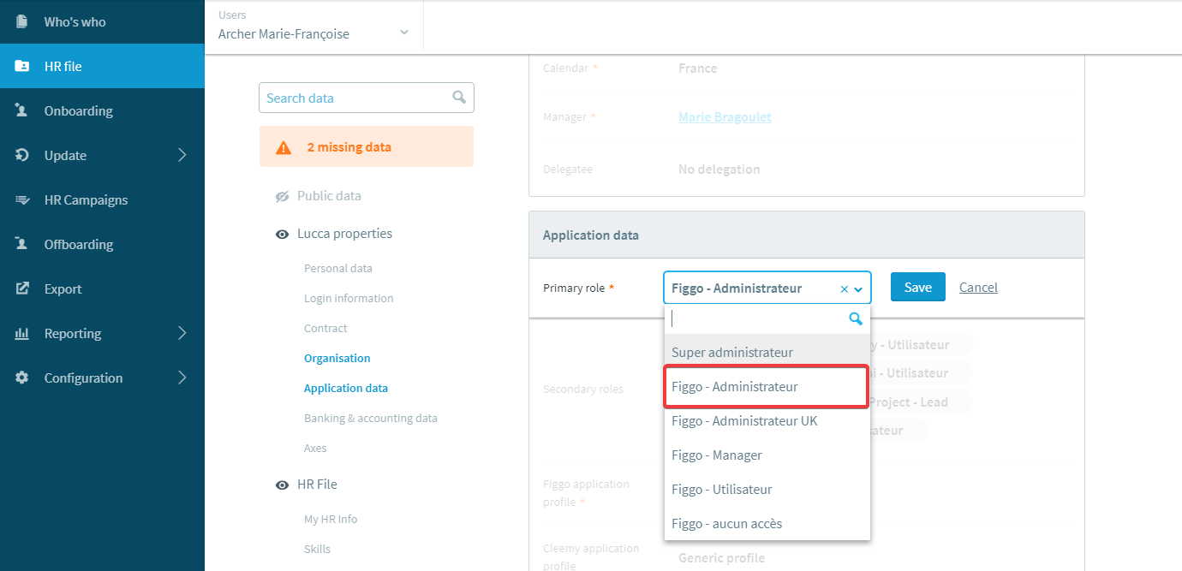Click the HR Campaigns list icon
This screenshot has height=571, width=1182.
tap(22, 199)
